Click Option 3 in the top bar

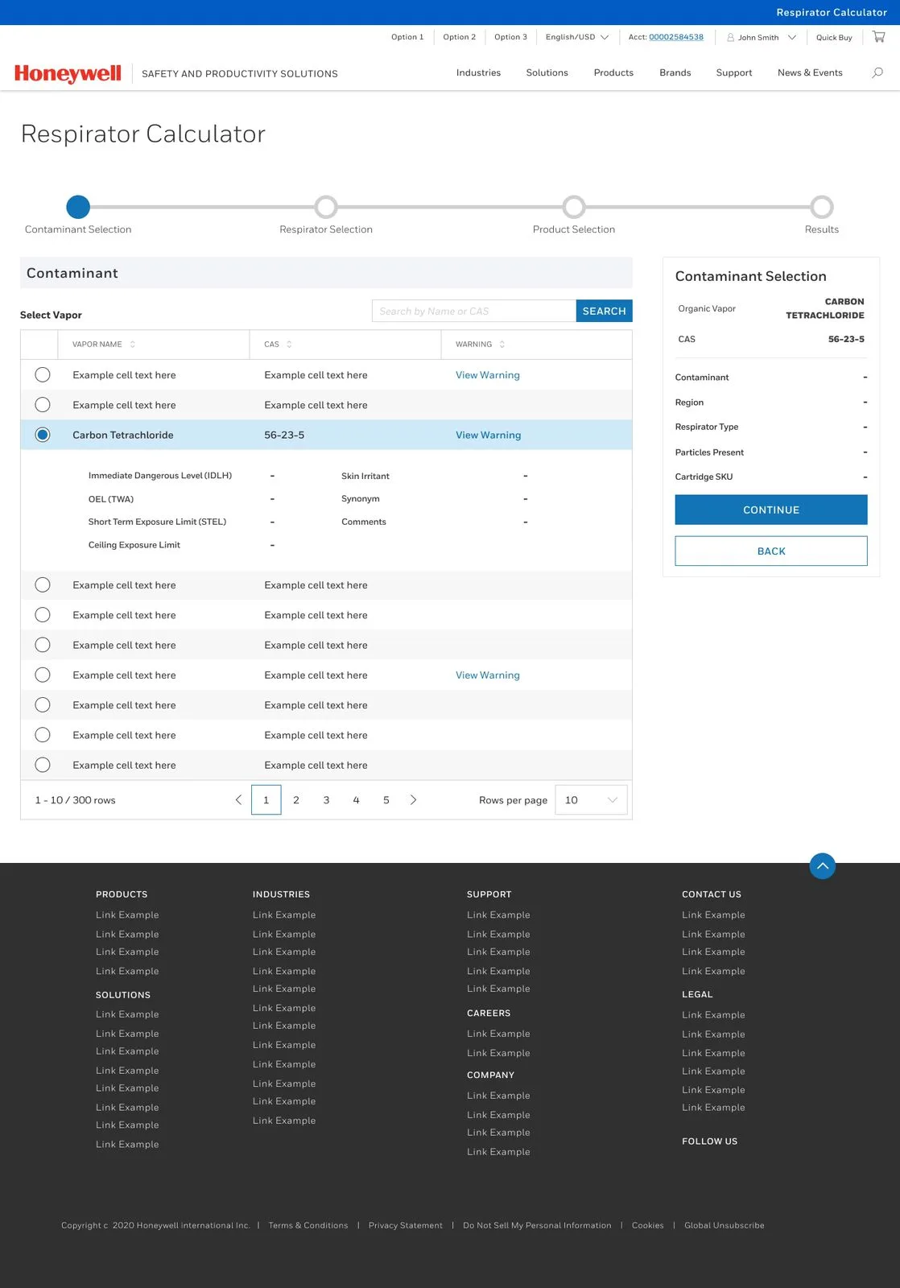point(510,37)
